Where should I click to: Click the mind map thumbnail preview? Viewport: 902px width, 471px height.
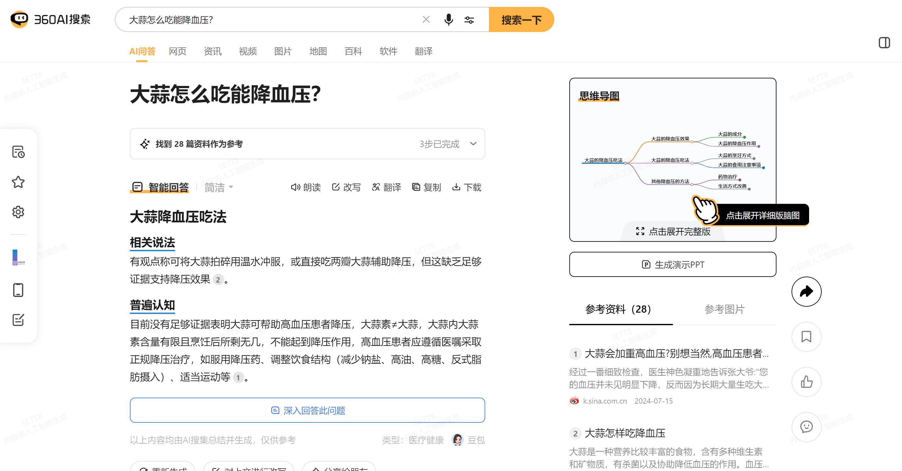[x=672, y=161]
